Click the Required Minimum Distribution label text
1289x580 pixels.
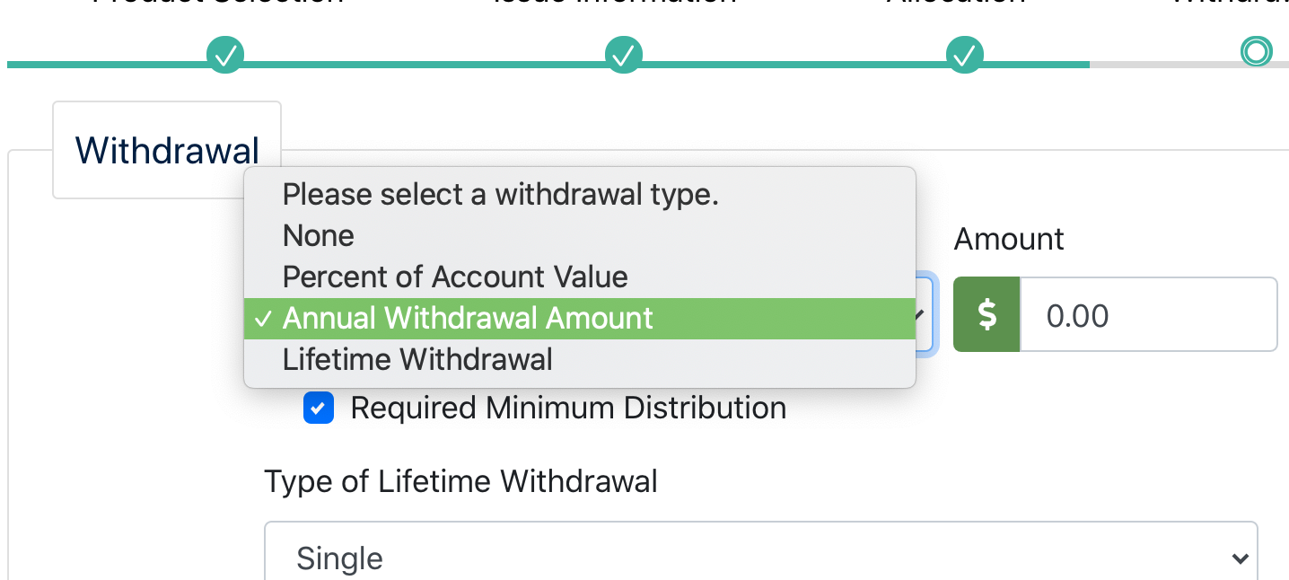pyautogui.click(x=568, y=408)
